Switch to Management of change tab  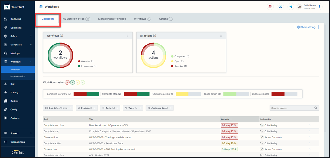coord(112,19)
